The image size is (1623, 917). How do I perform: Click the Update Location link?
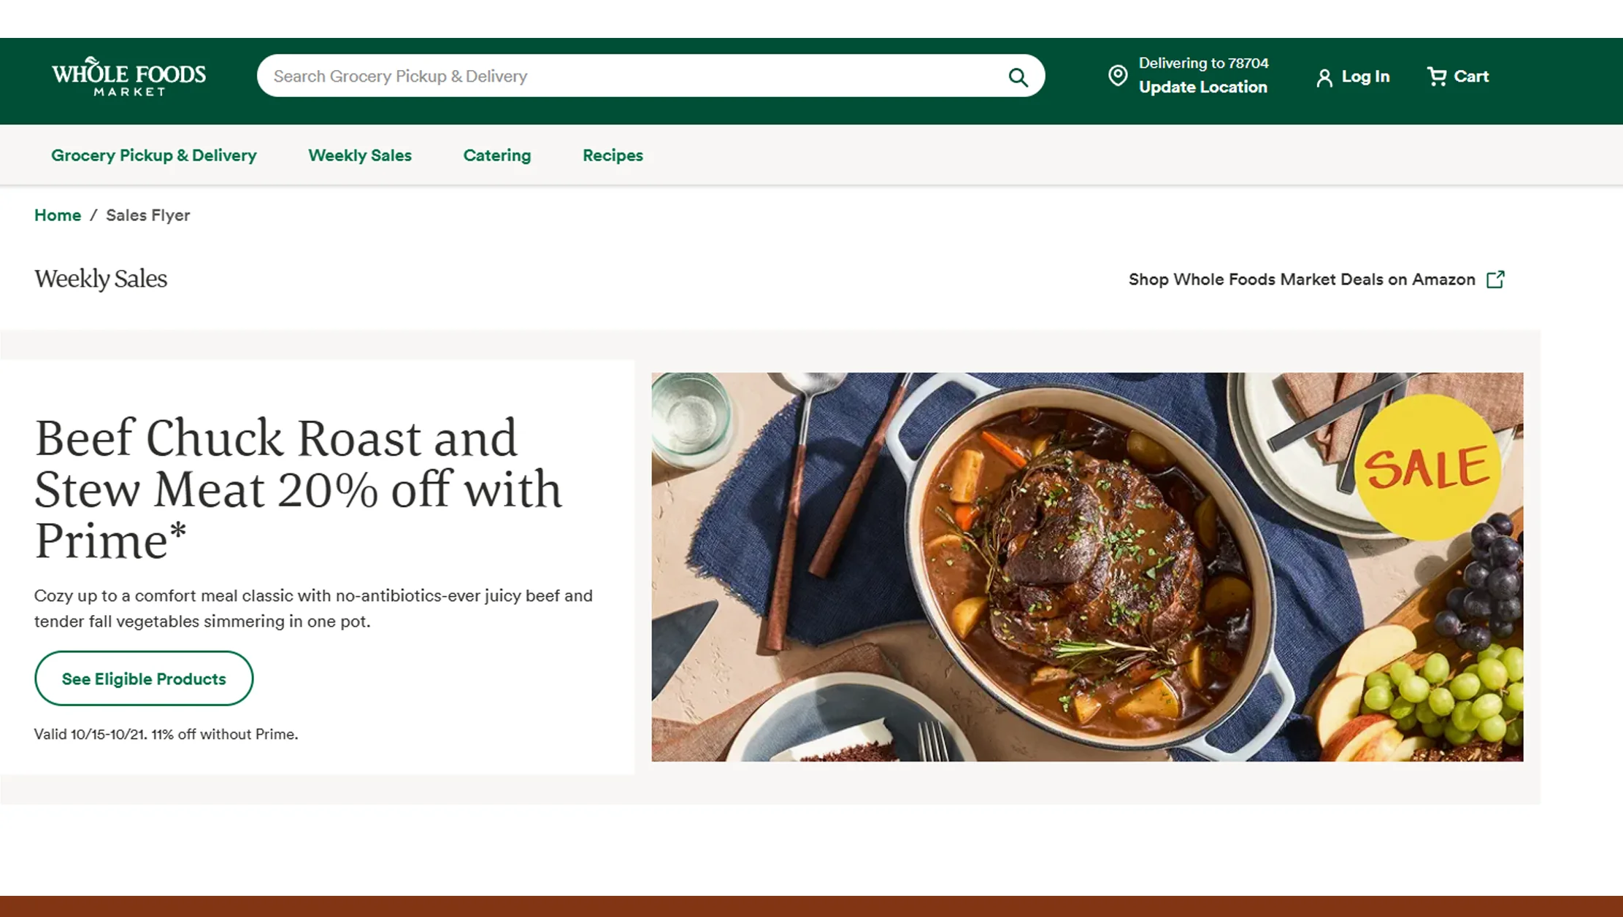pos(1202,87)
